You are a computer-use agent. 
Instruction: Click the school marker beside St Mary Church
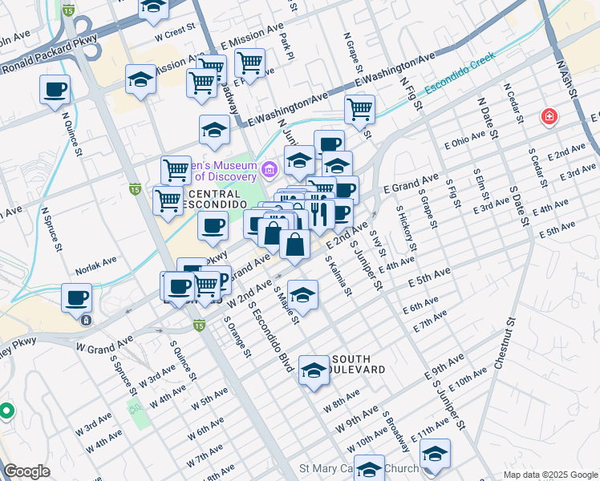point(370,467)
